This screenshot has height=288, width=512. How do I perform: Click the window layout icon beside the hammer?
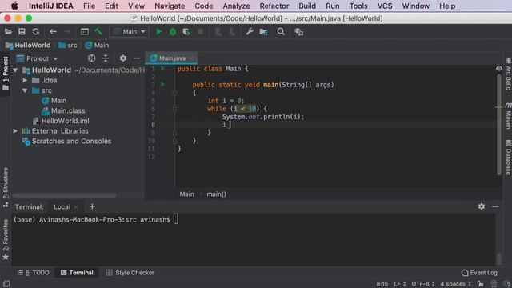[85, 32]
